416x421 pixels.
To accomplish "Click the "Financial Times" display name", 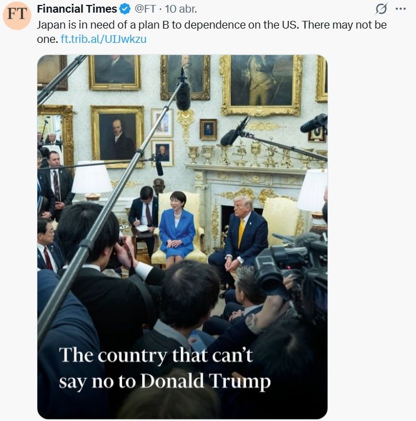I will [x=77, y=9].
